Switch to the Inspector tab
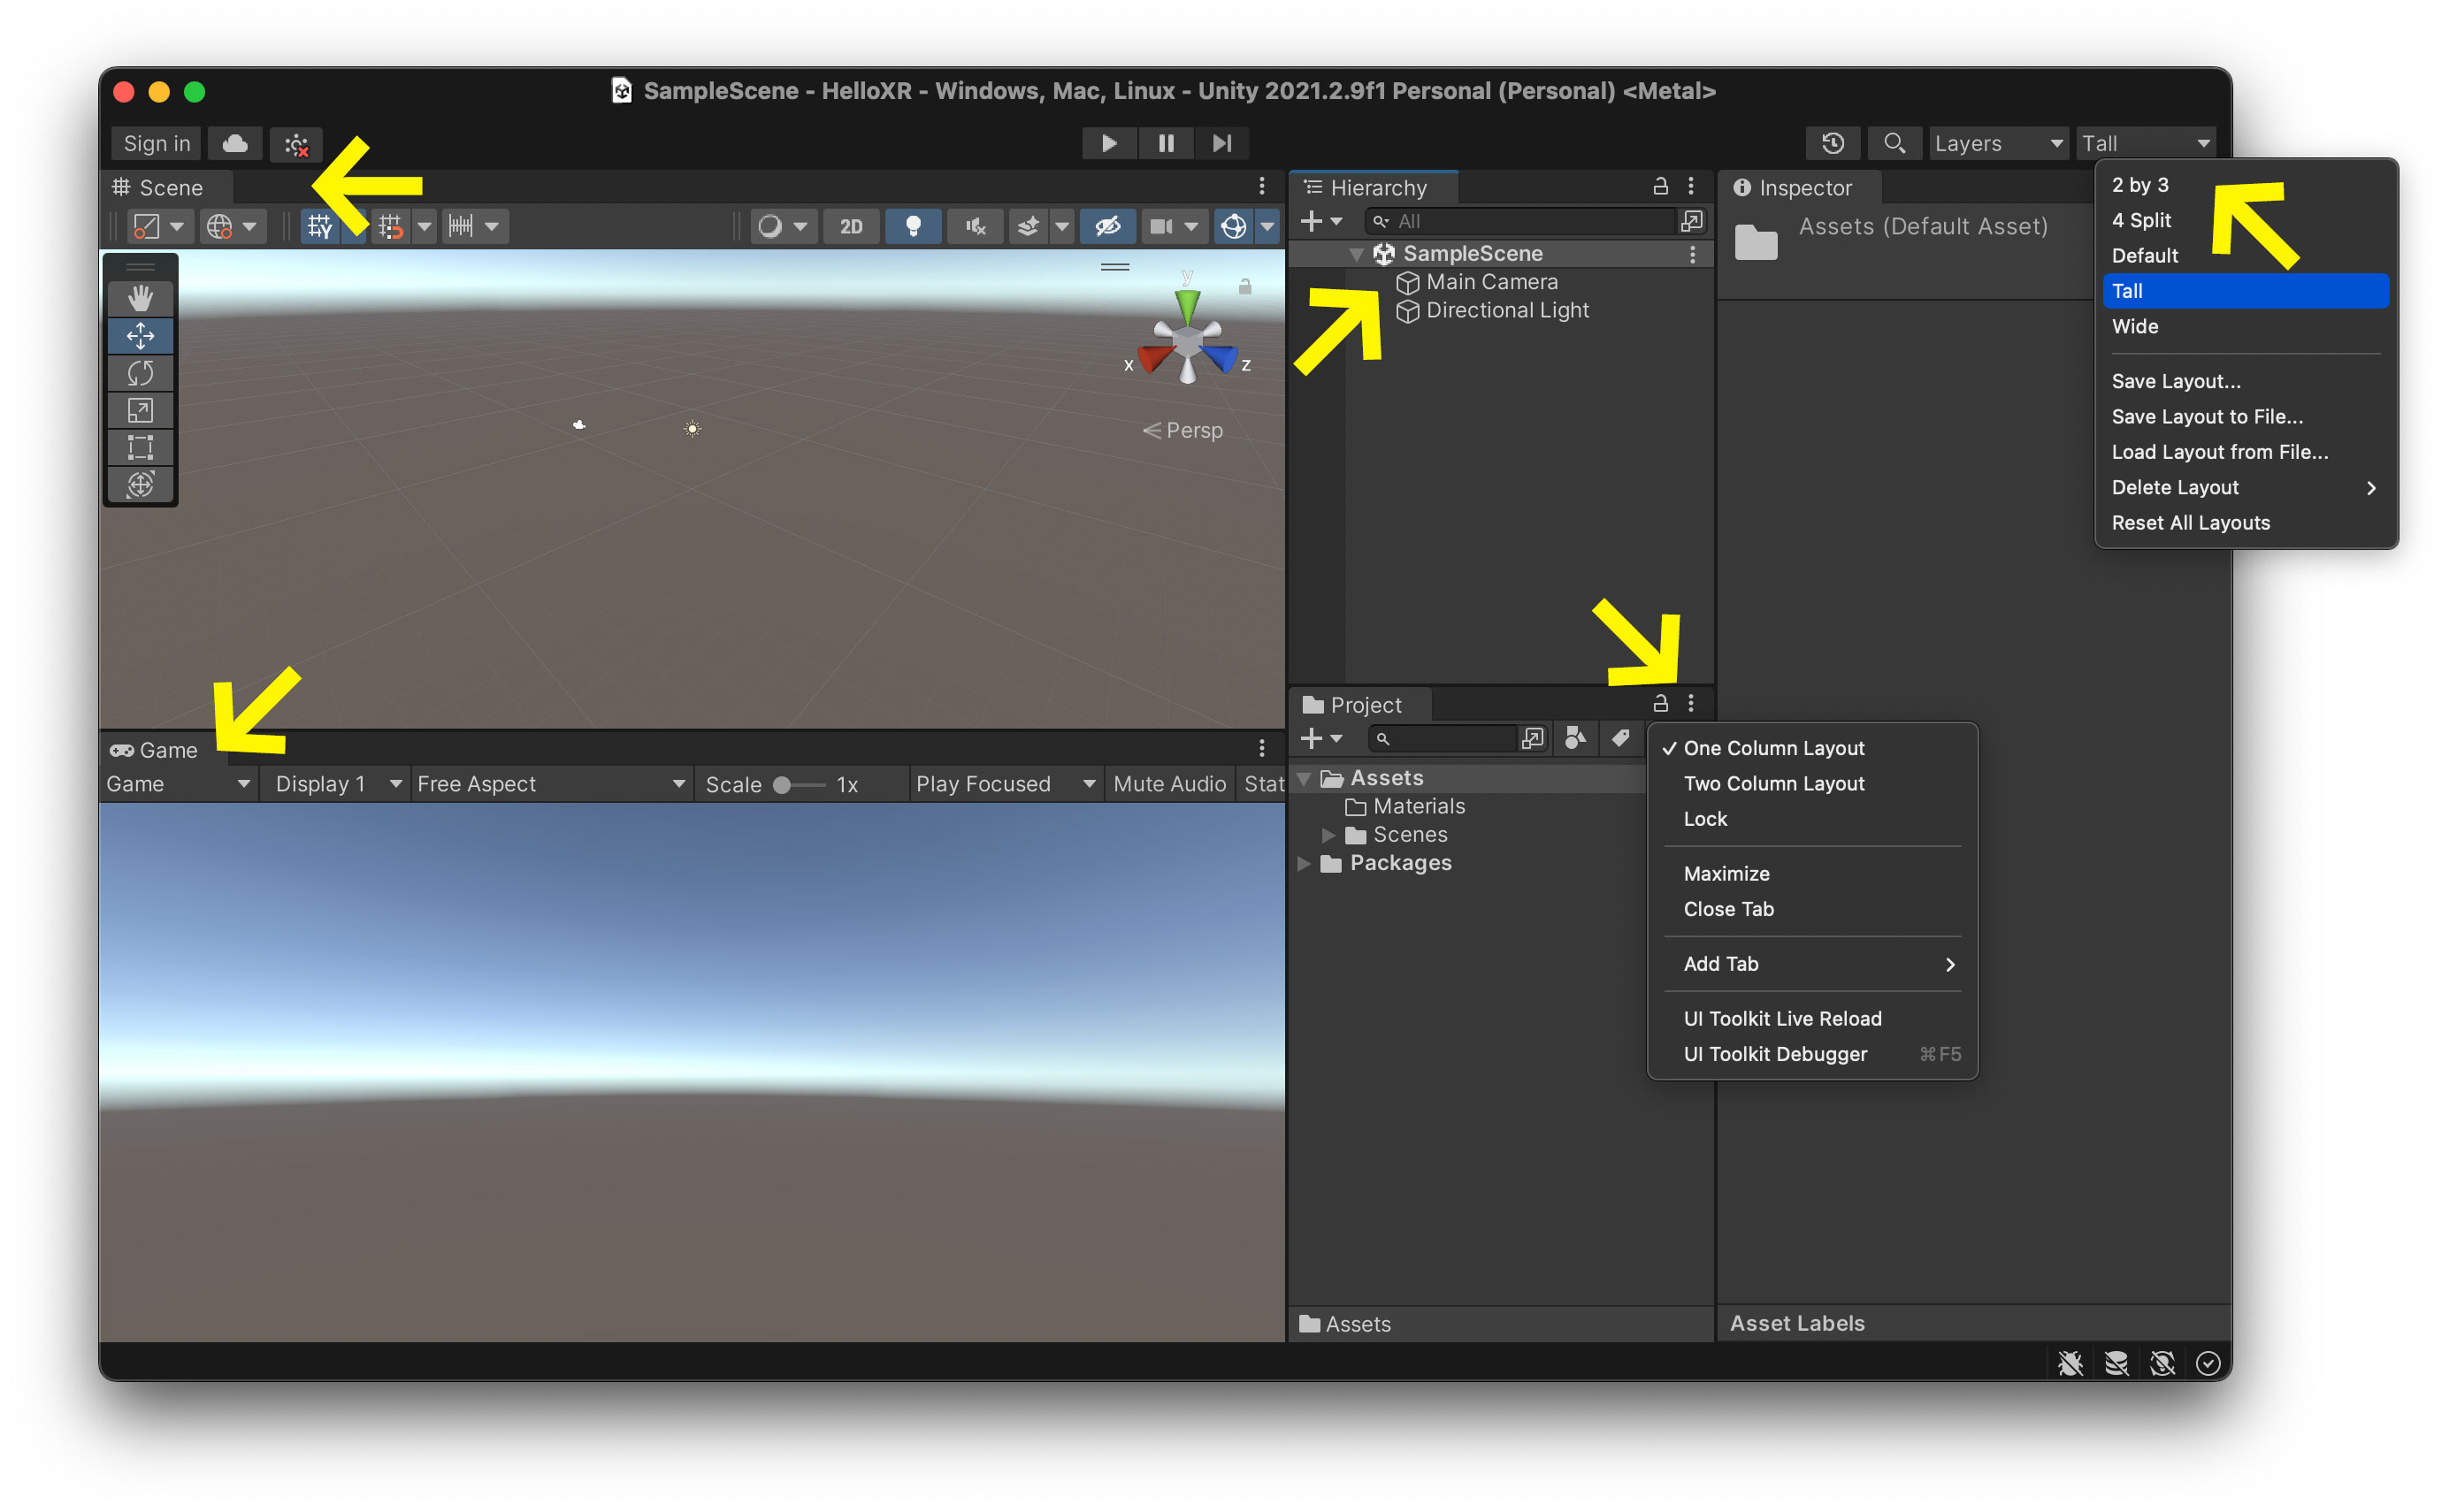Screen dimensions: 2457x1512 pyautogui.click(x=1798, y=187)
